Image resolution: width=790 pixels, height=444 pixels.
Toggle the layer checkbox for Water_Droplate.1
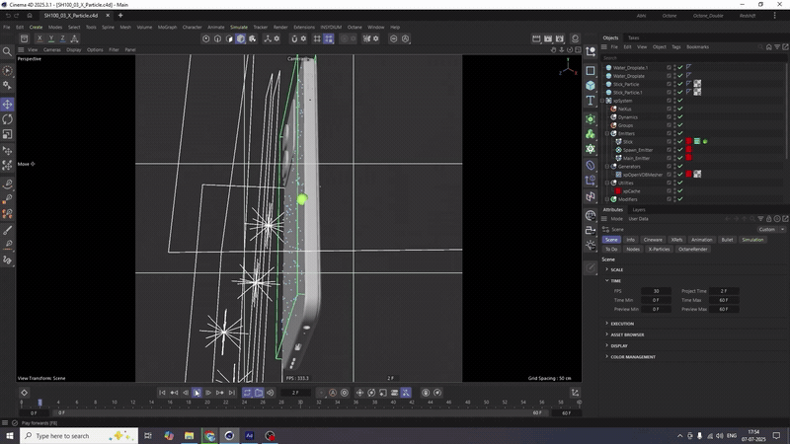pos(670,68)
